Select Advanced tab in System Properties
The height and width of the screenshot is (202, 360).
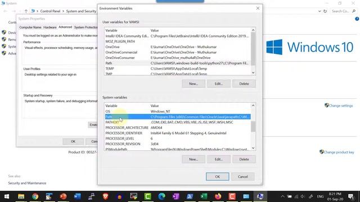pos(65,27)
